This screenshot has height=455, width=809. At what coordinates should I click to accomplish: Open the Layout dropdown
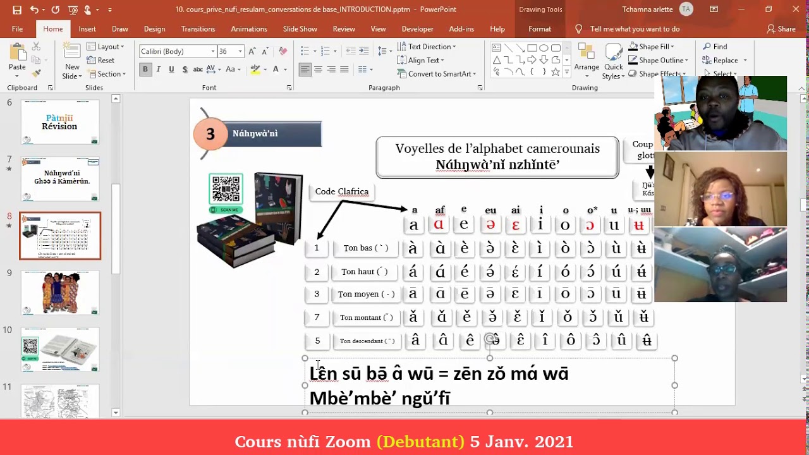pyautogui.click(x=105, y=47)
